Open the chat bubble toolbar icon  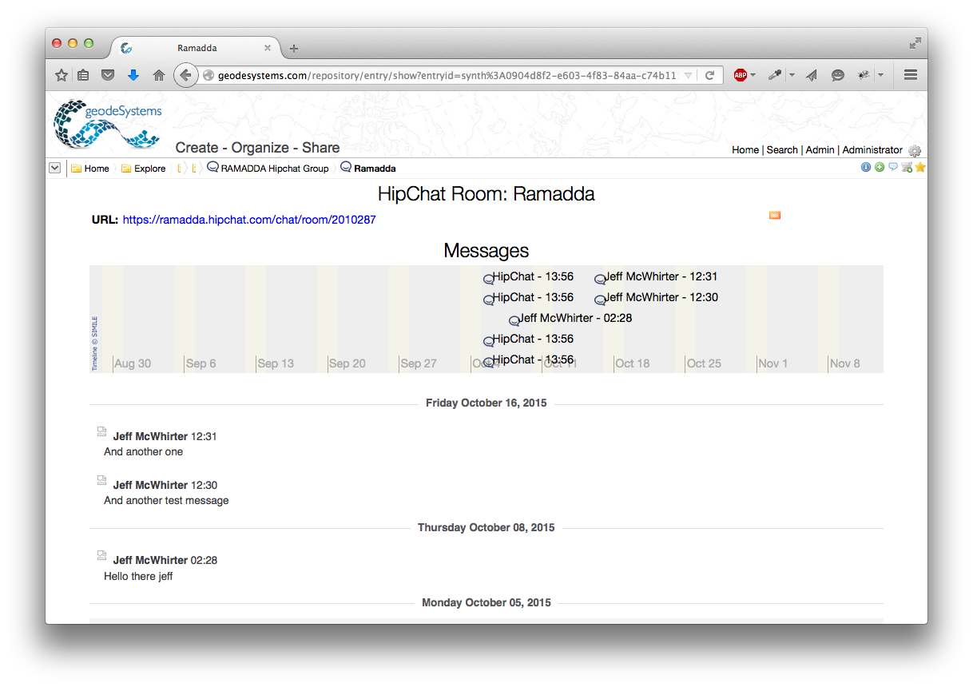(x=837, y=75)
